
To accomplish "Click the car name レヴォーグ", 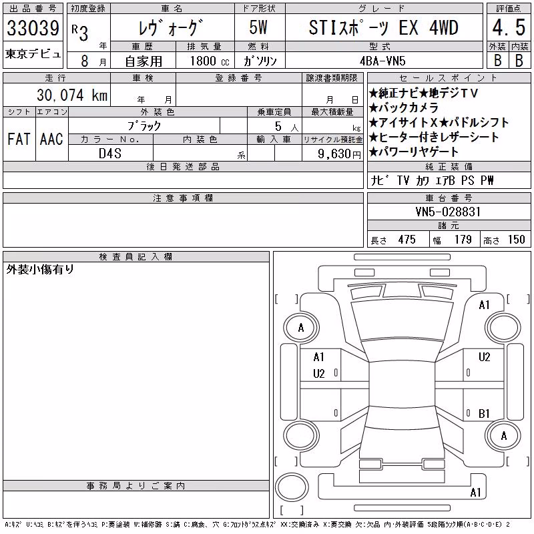I will (171, 28).
